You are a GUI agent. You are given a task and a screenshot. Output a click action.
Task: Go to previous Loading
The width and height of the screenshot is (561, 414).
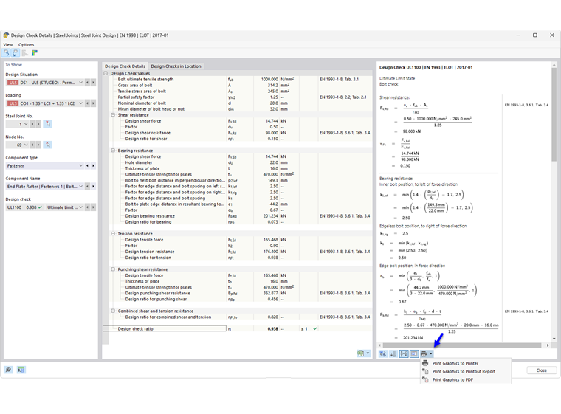87,103
